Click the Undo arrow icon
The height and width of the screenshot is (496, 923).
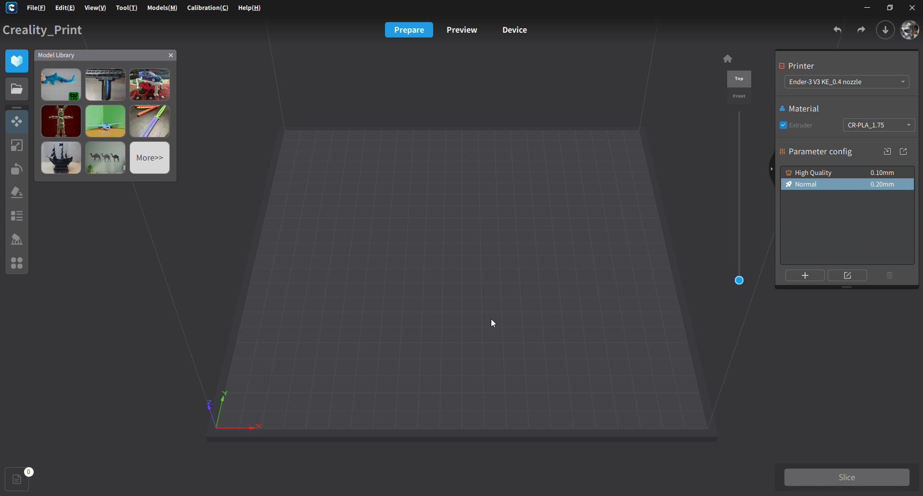[837, 30]
